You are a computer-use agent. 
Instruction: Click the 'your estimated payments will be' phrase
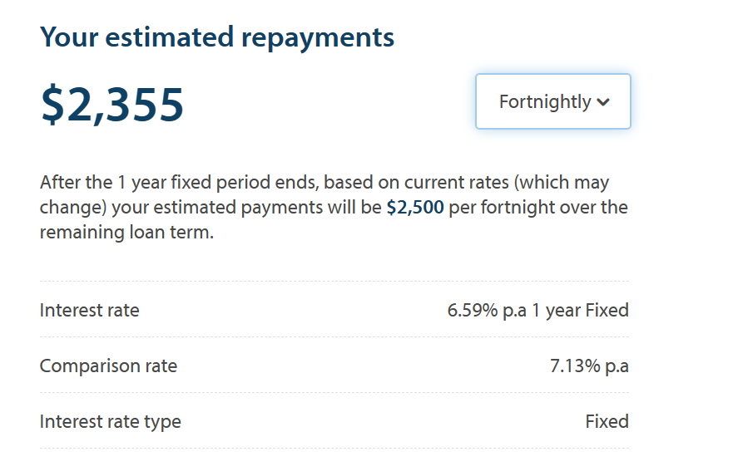click(x=246, y=207)
